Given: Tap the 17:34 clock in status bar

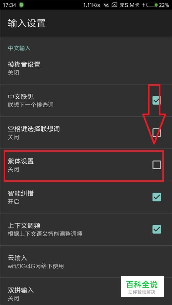Looking at the screenshot, I should 9,5.
